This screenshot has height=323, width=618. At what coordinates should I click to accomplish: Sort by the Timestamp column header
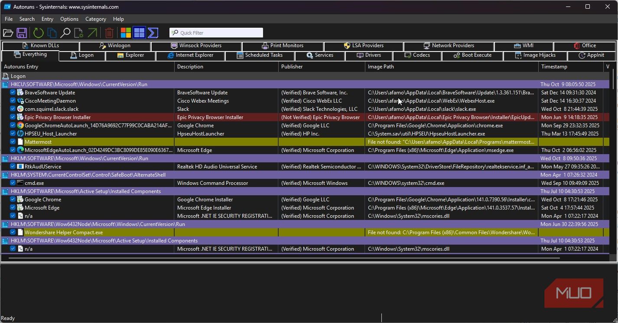pyautogui.click(x=571, y=67)
